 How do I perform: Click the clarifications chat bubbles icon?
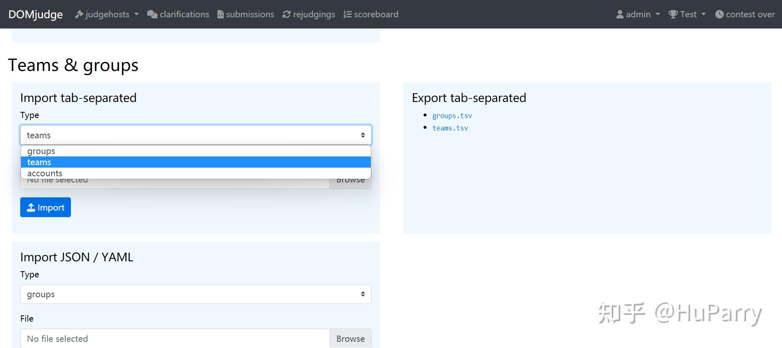(x=152, y=14)
